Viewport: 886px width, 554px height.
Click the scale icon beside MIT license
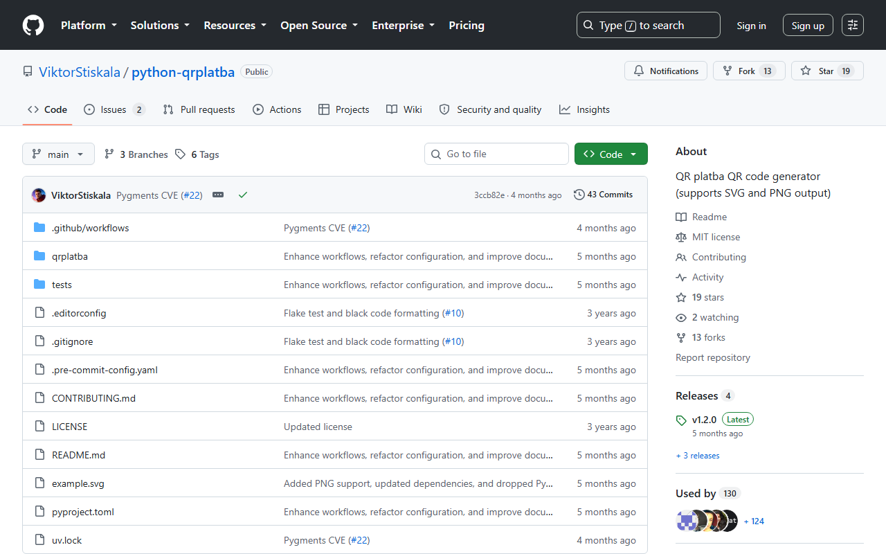click(x=681, y=237)
